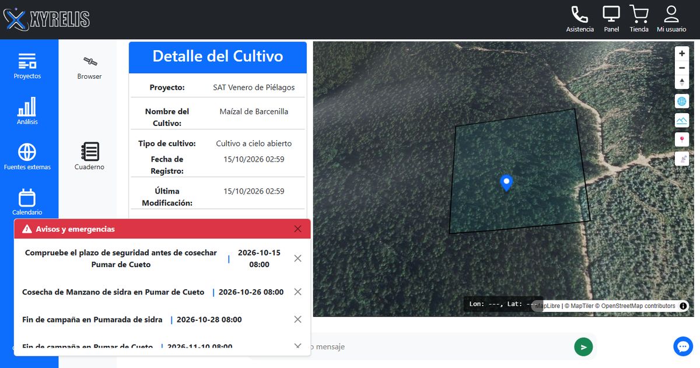Click the Fecha de Registro date value
Image resolution: width=700 pixels, height=368 pixels.
(x=254, y=159)
